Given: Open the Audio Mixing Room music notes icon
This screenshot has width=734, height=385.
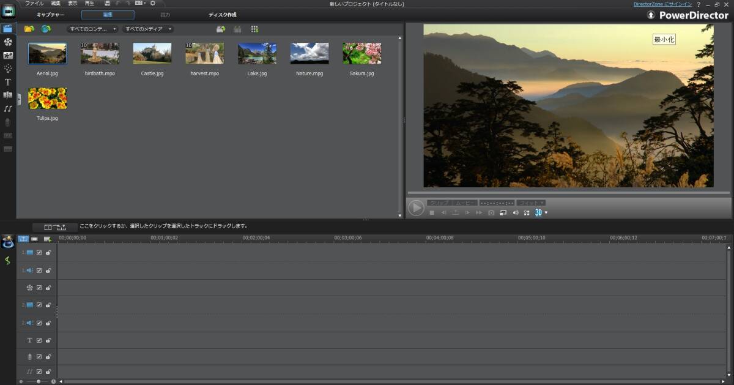Looking at the screenshot, I should pyautogui.click(x=8, y=108).
